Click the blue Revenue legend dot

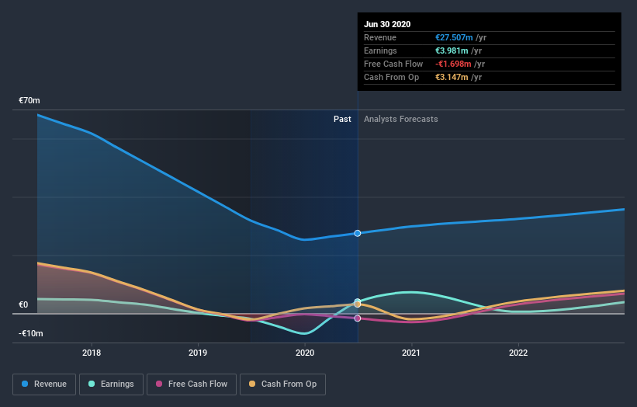pyautogui.click(x=25, y=384)
